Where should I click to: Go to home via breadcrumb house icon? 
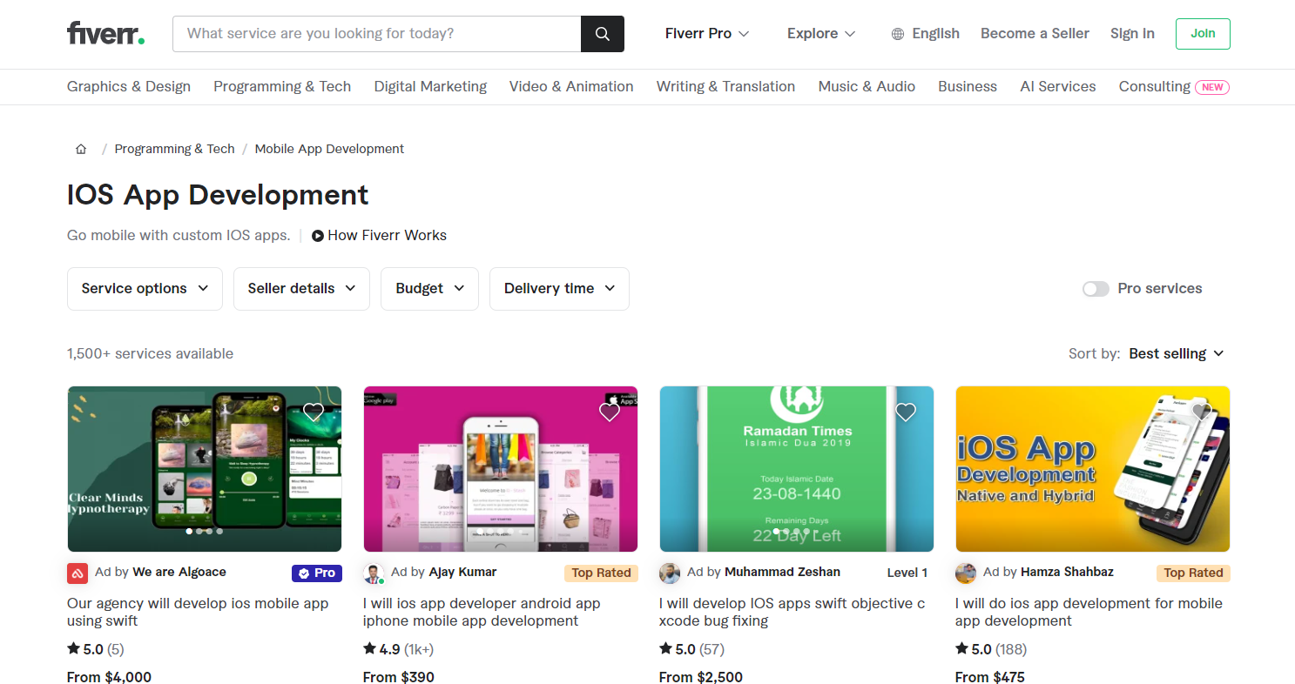[x=81, y=149]
